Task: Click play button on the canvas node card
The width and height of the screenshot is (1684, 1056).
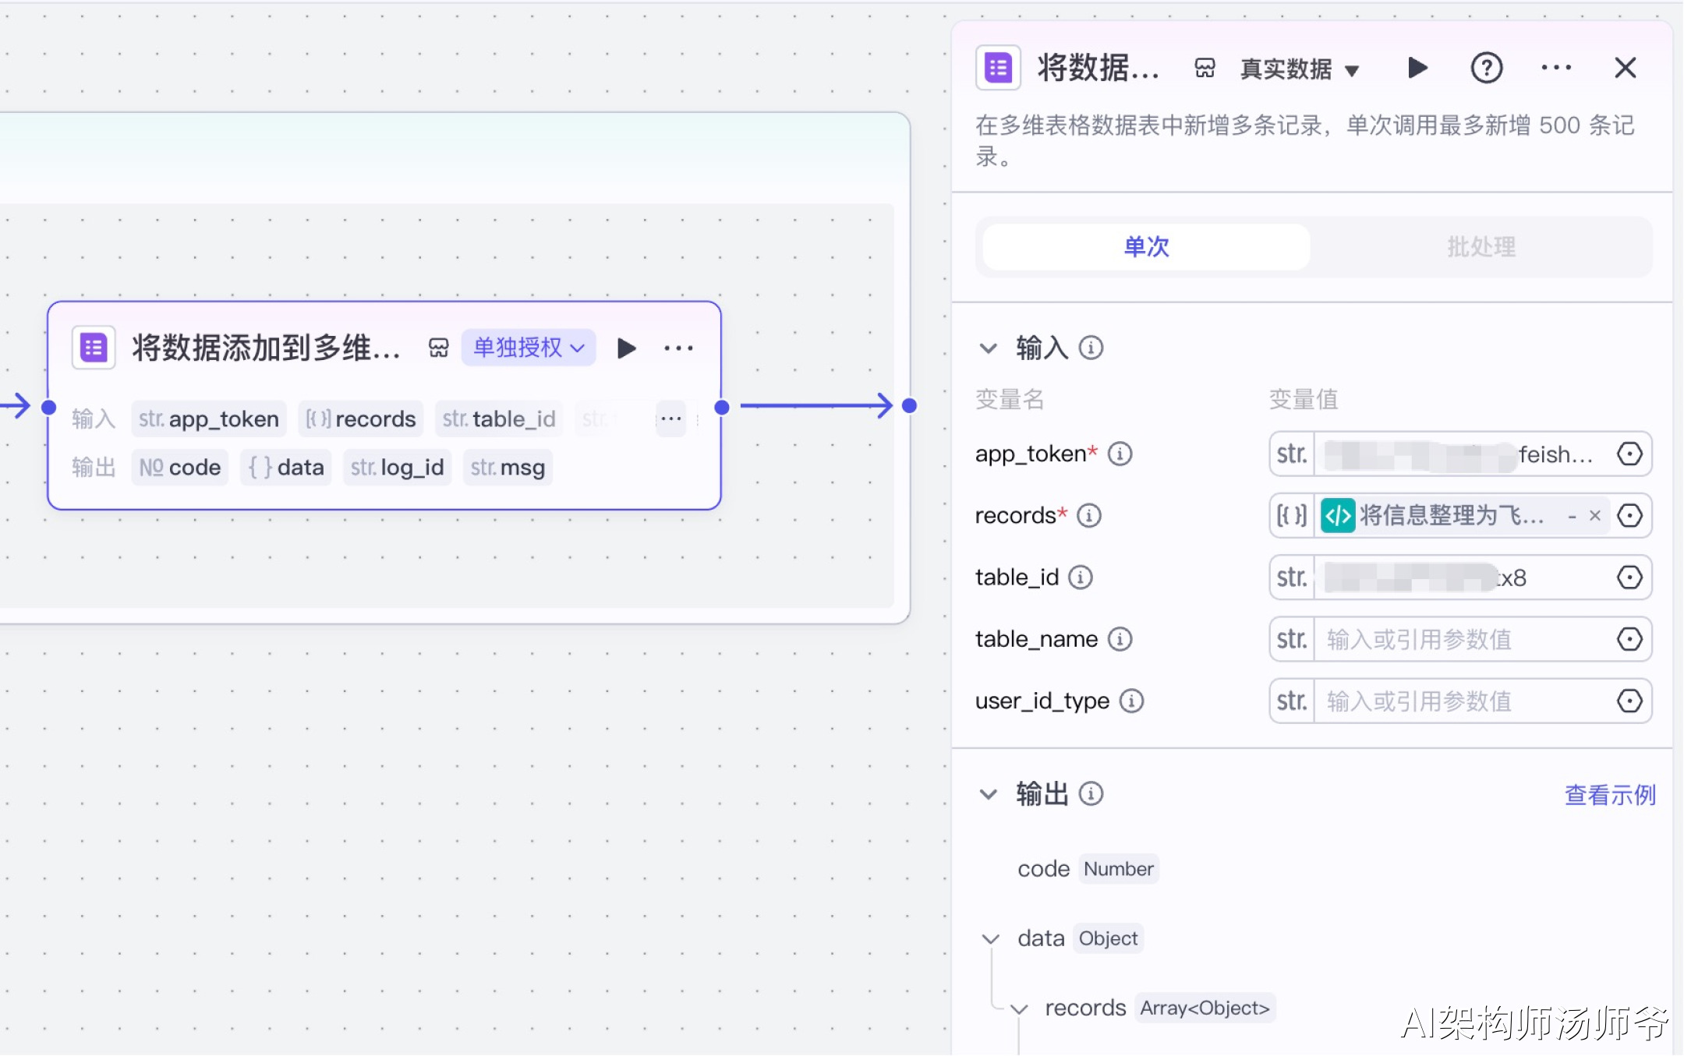Action: (x=626, y=348)
